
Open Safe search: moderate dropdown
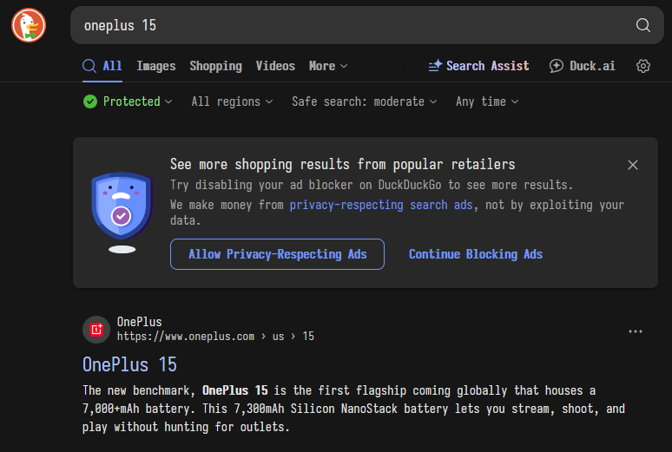(365, 102)
